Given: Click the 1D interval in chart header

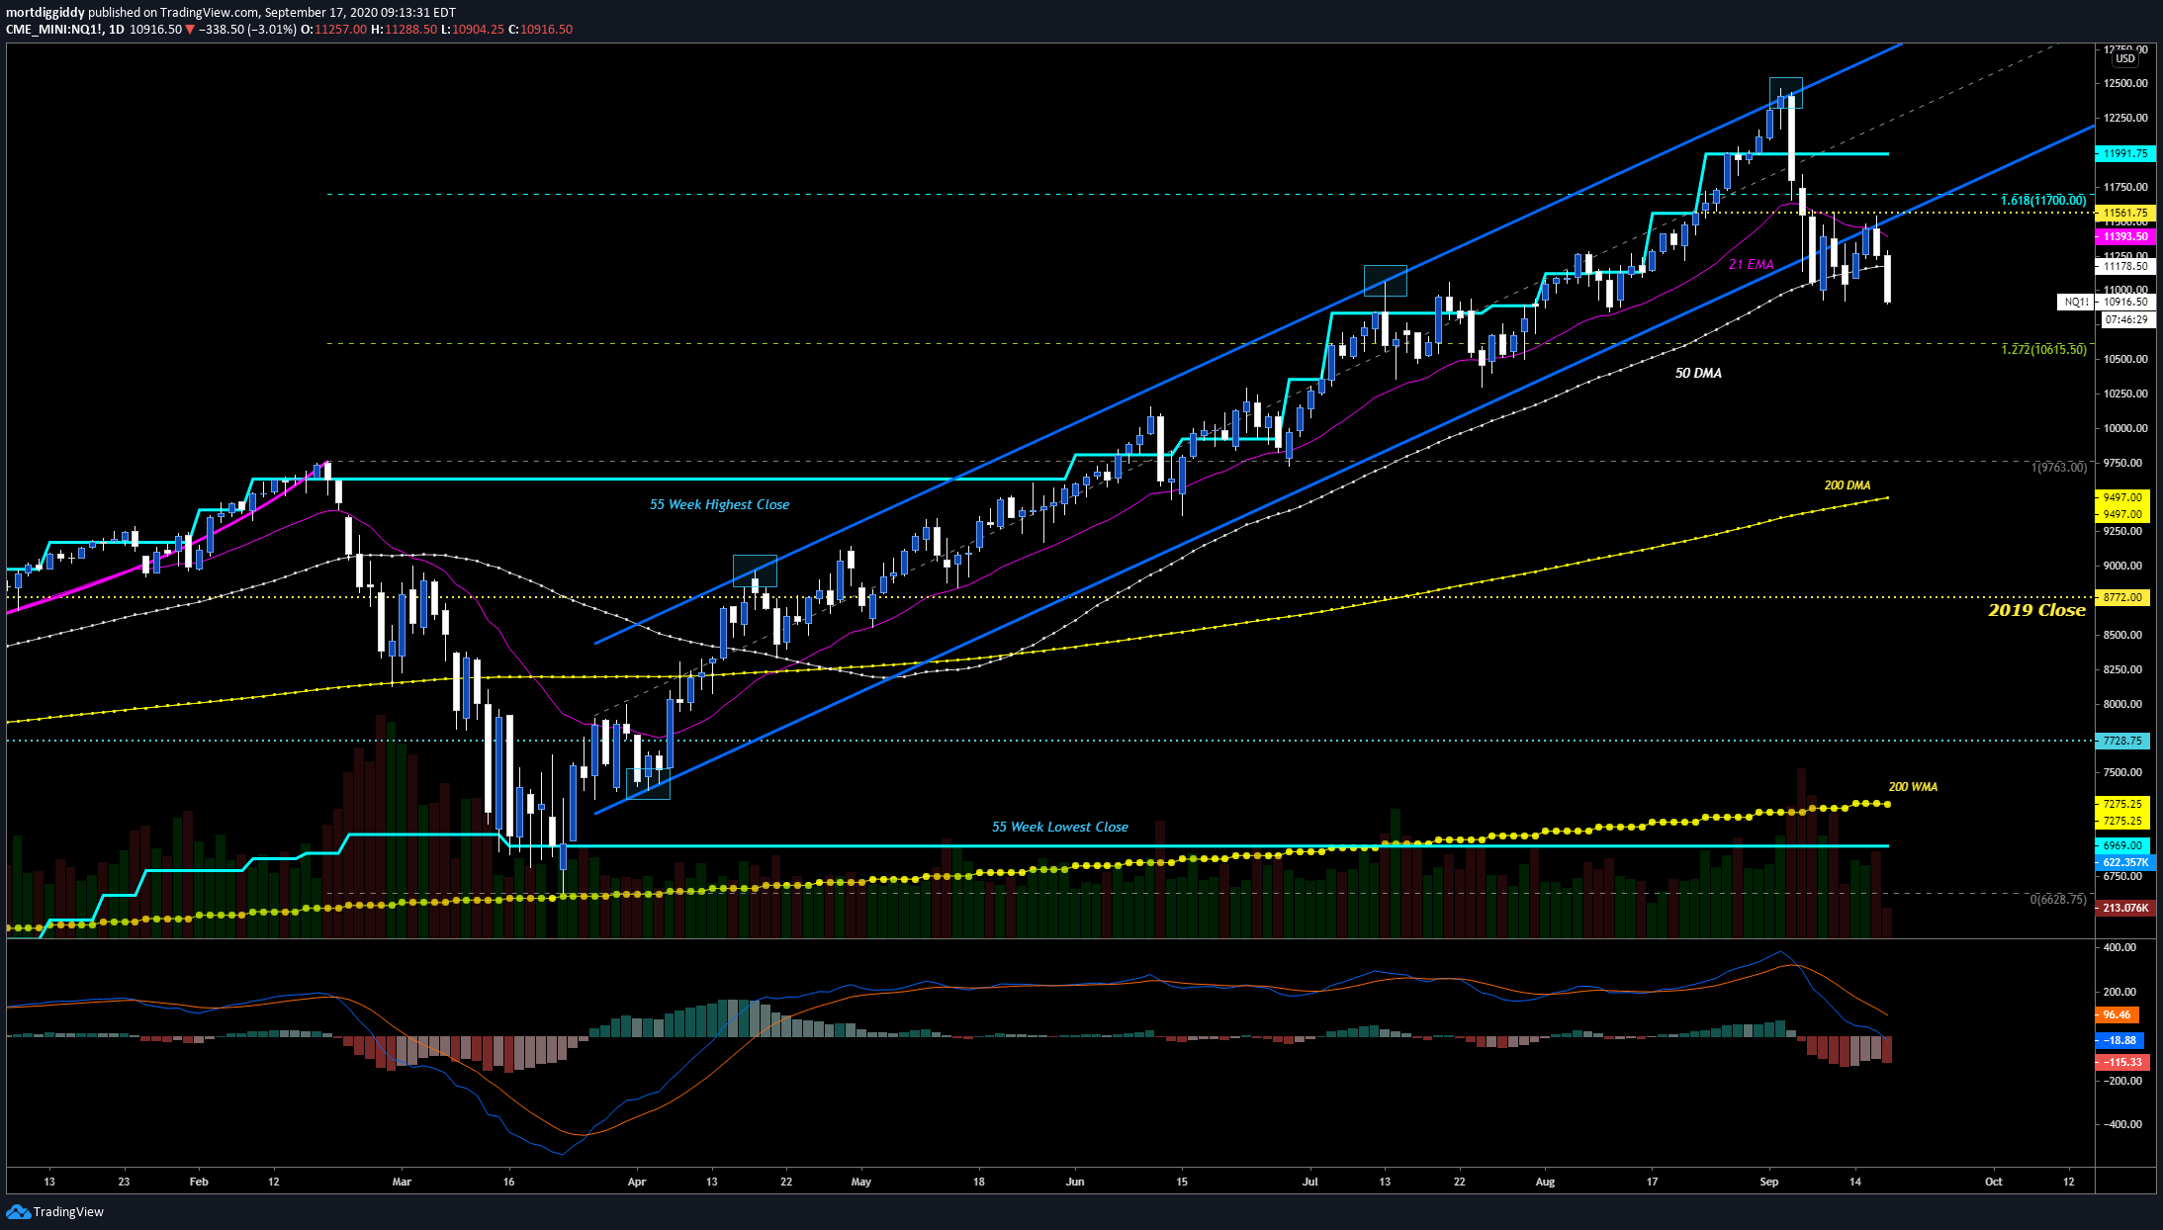Looking at the screenshot, I should click(x=117, y=30).
